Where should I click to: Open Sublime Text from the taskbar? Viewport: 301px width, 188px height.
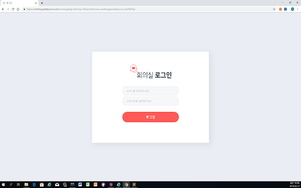(134, 185)
